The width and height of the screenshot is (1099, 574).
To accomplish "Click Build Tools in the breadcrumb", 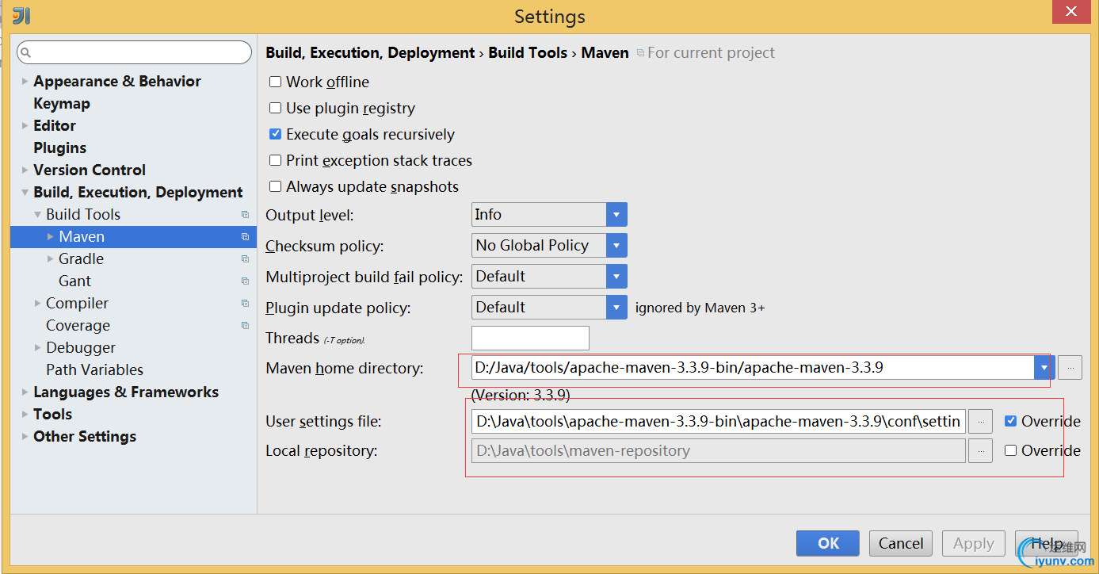I will pos(528,53).
